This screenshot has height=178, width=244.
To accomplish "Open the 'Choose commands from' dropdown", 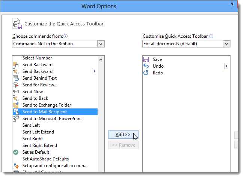I will click(x=101, y=44).
